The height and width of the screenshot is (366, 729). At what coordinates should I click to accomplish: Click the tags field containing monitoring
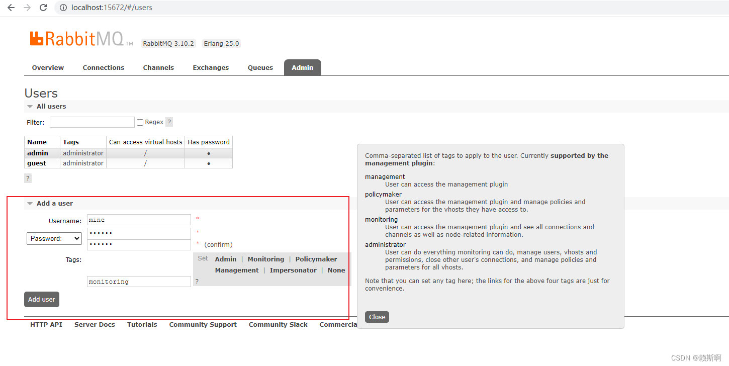(x=139, y=282)
